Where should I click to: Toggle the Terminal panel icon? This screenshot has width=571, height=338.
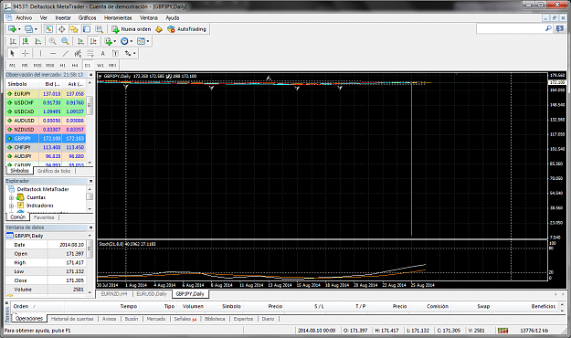point(87,29)
